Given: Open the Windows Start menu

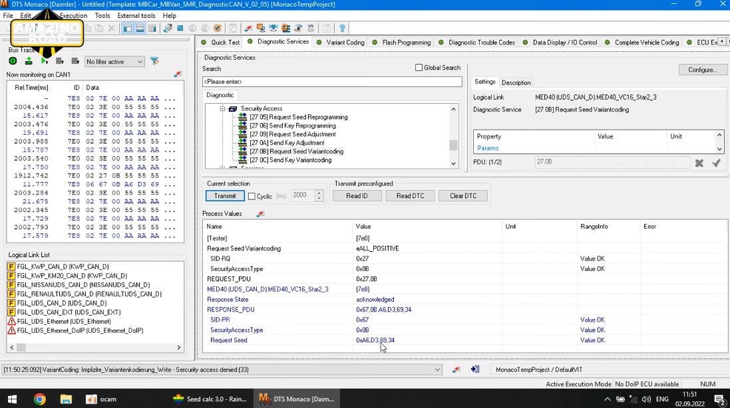Looking at the screenshot, I should pos(13,399).
